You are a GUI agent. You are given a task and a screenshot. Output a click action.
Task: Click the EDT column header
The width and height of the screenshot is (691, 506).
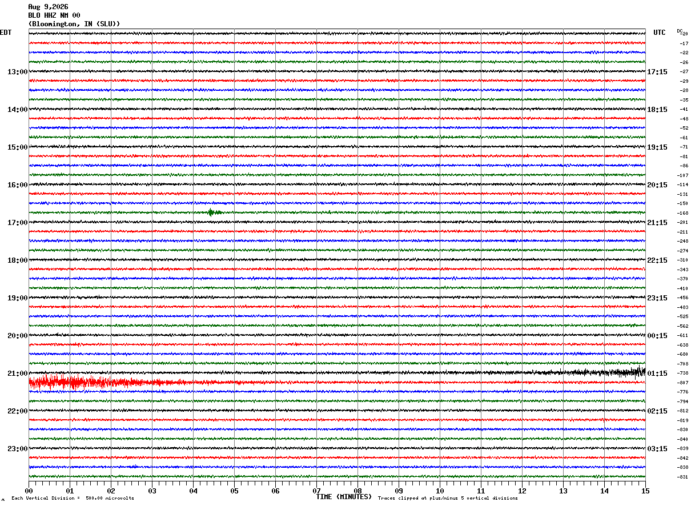(6, 33)
